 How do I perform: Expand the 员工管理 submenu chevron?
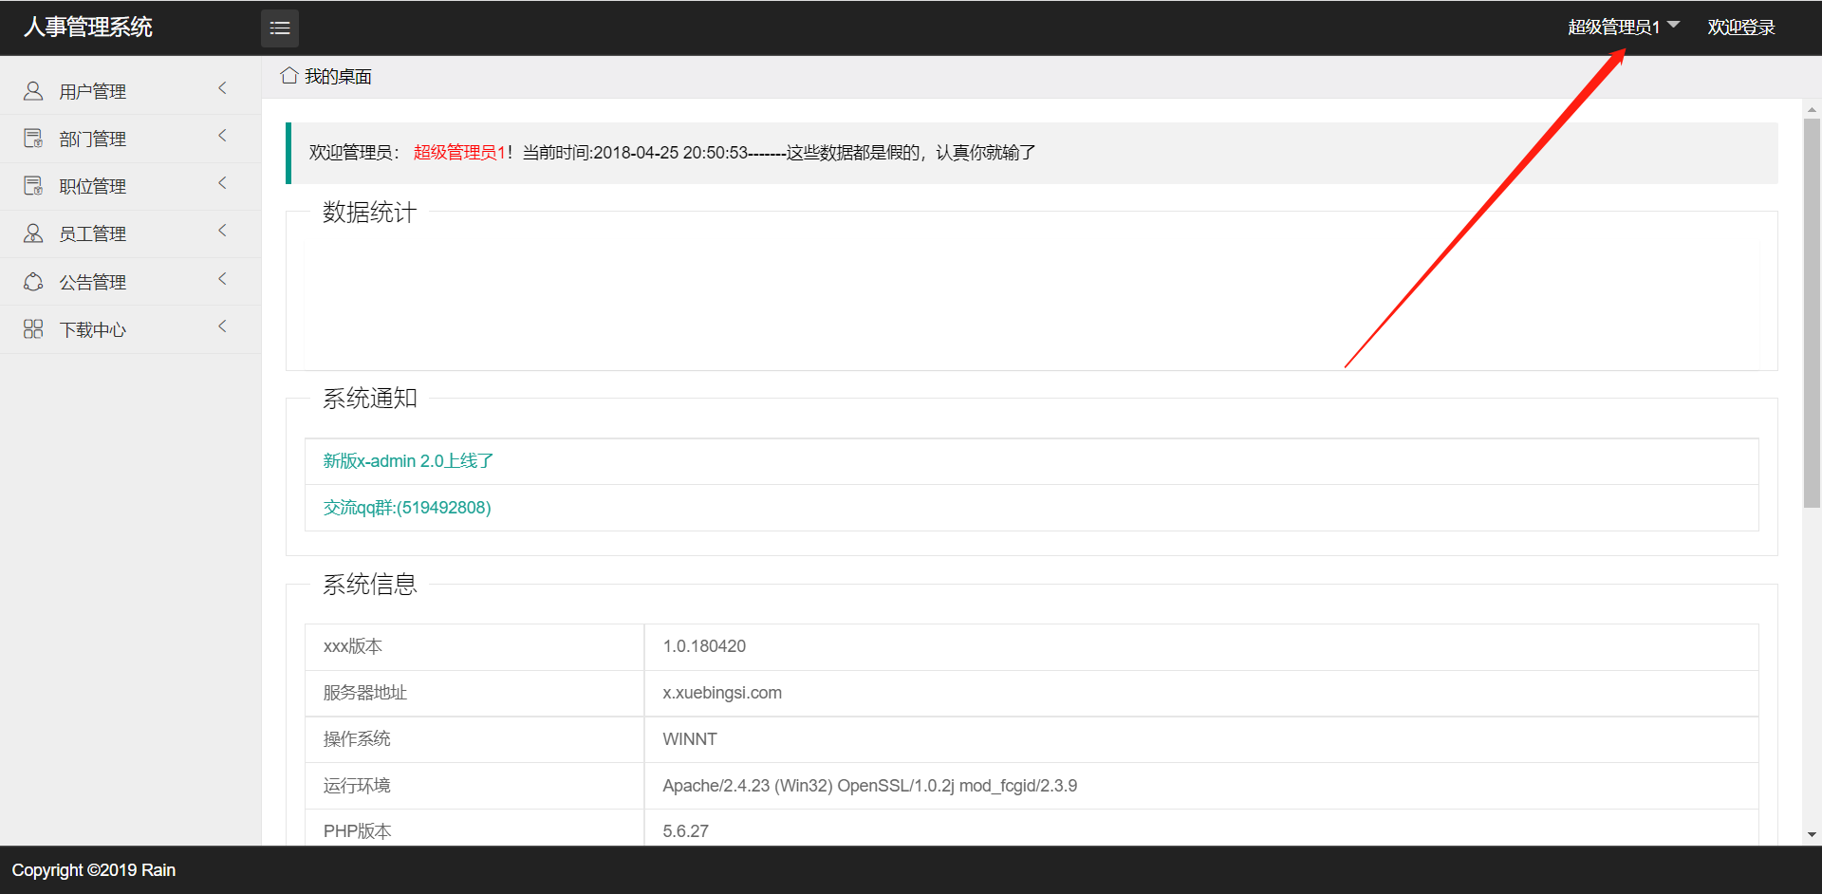223,231
